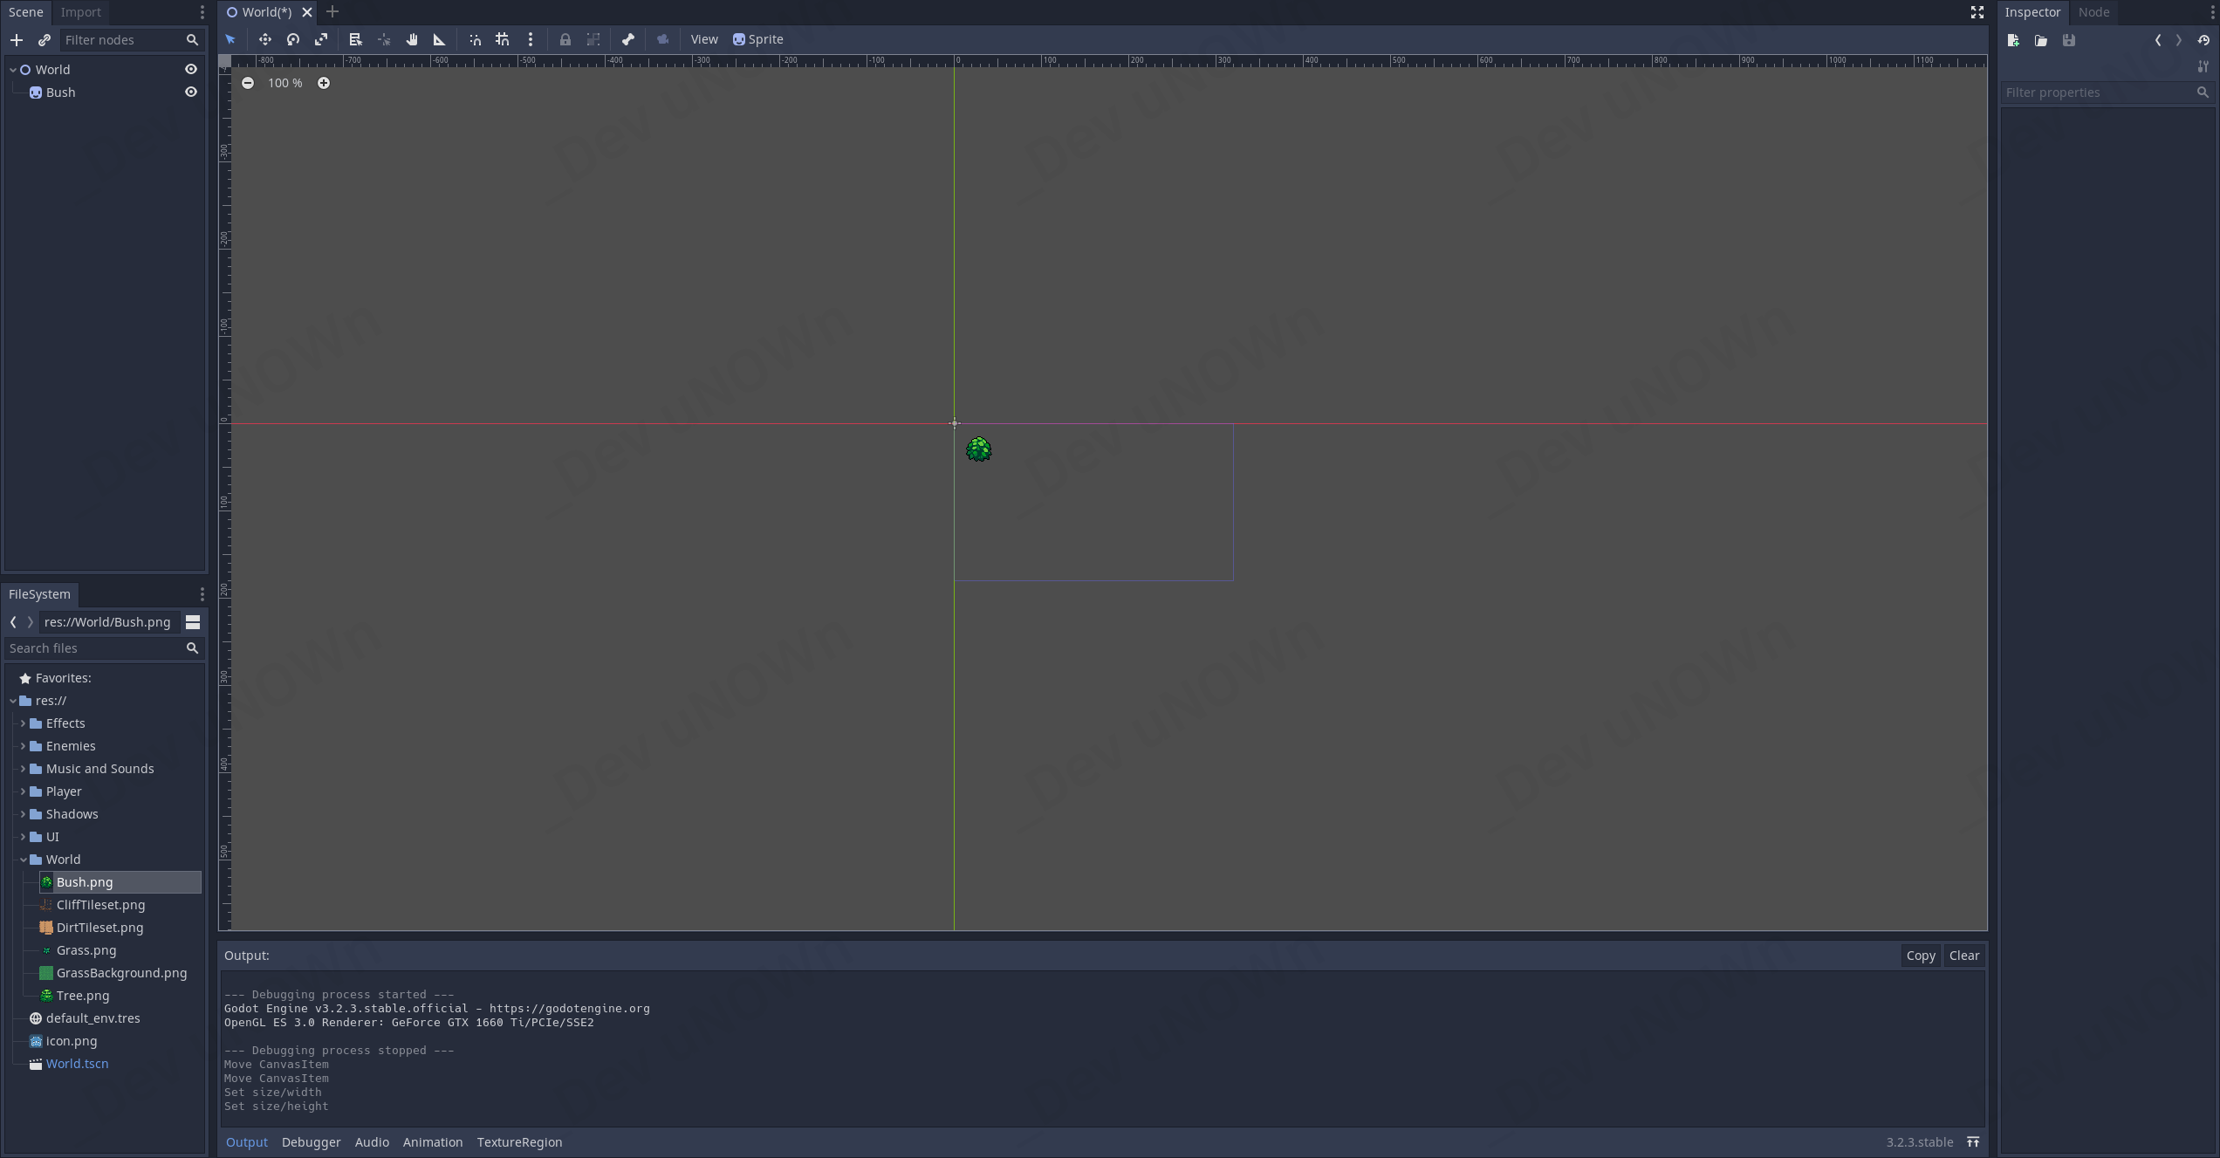Click the Filter properties search field
Image resolution: width=2220 pixels, height=1158 pixels.
tap(2098, 93)
